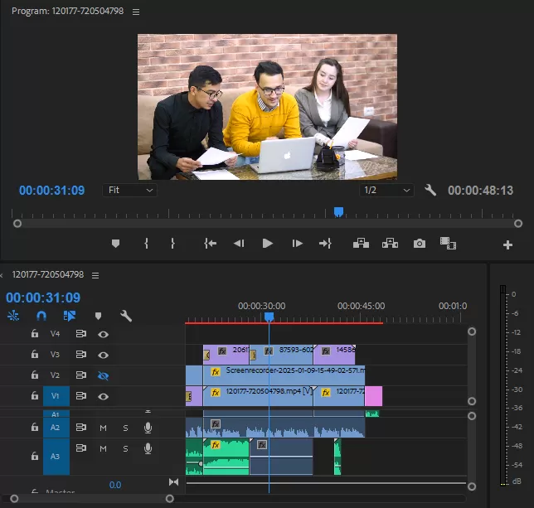Mark Out point in Program monitor

pyautogui.click(x=172, y=244)
